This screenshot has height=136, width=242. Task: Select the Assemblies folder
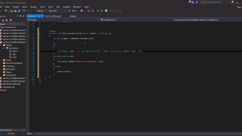11,75
